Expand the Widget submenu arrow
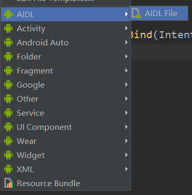The height and width of the screenshot is (195, 192). tap(126, 155)
